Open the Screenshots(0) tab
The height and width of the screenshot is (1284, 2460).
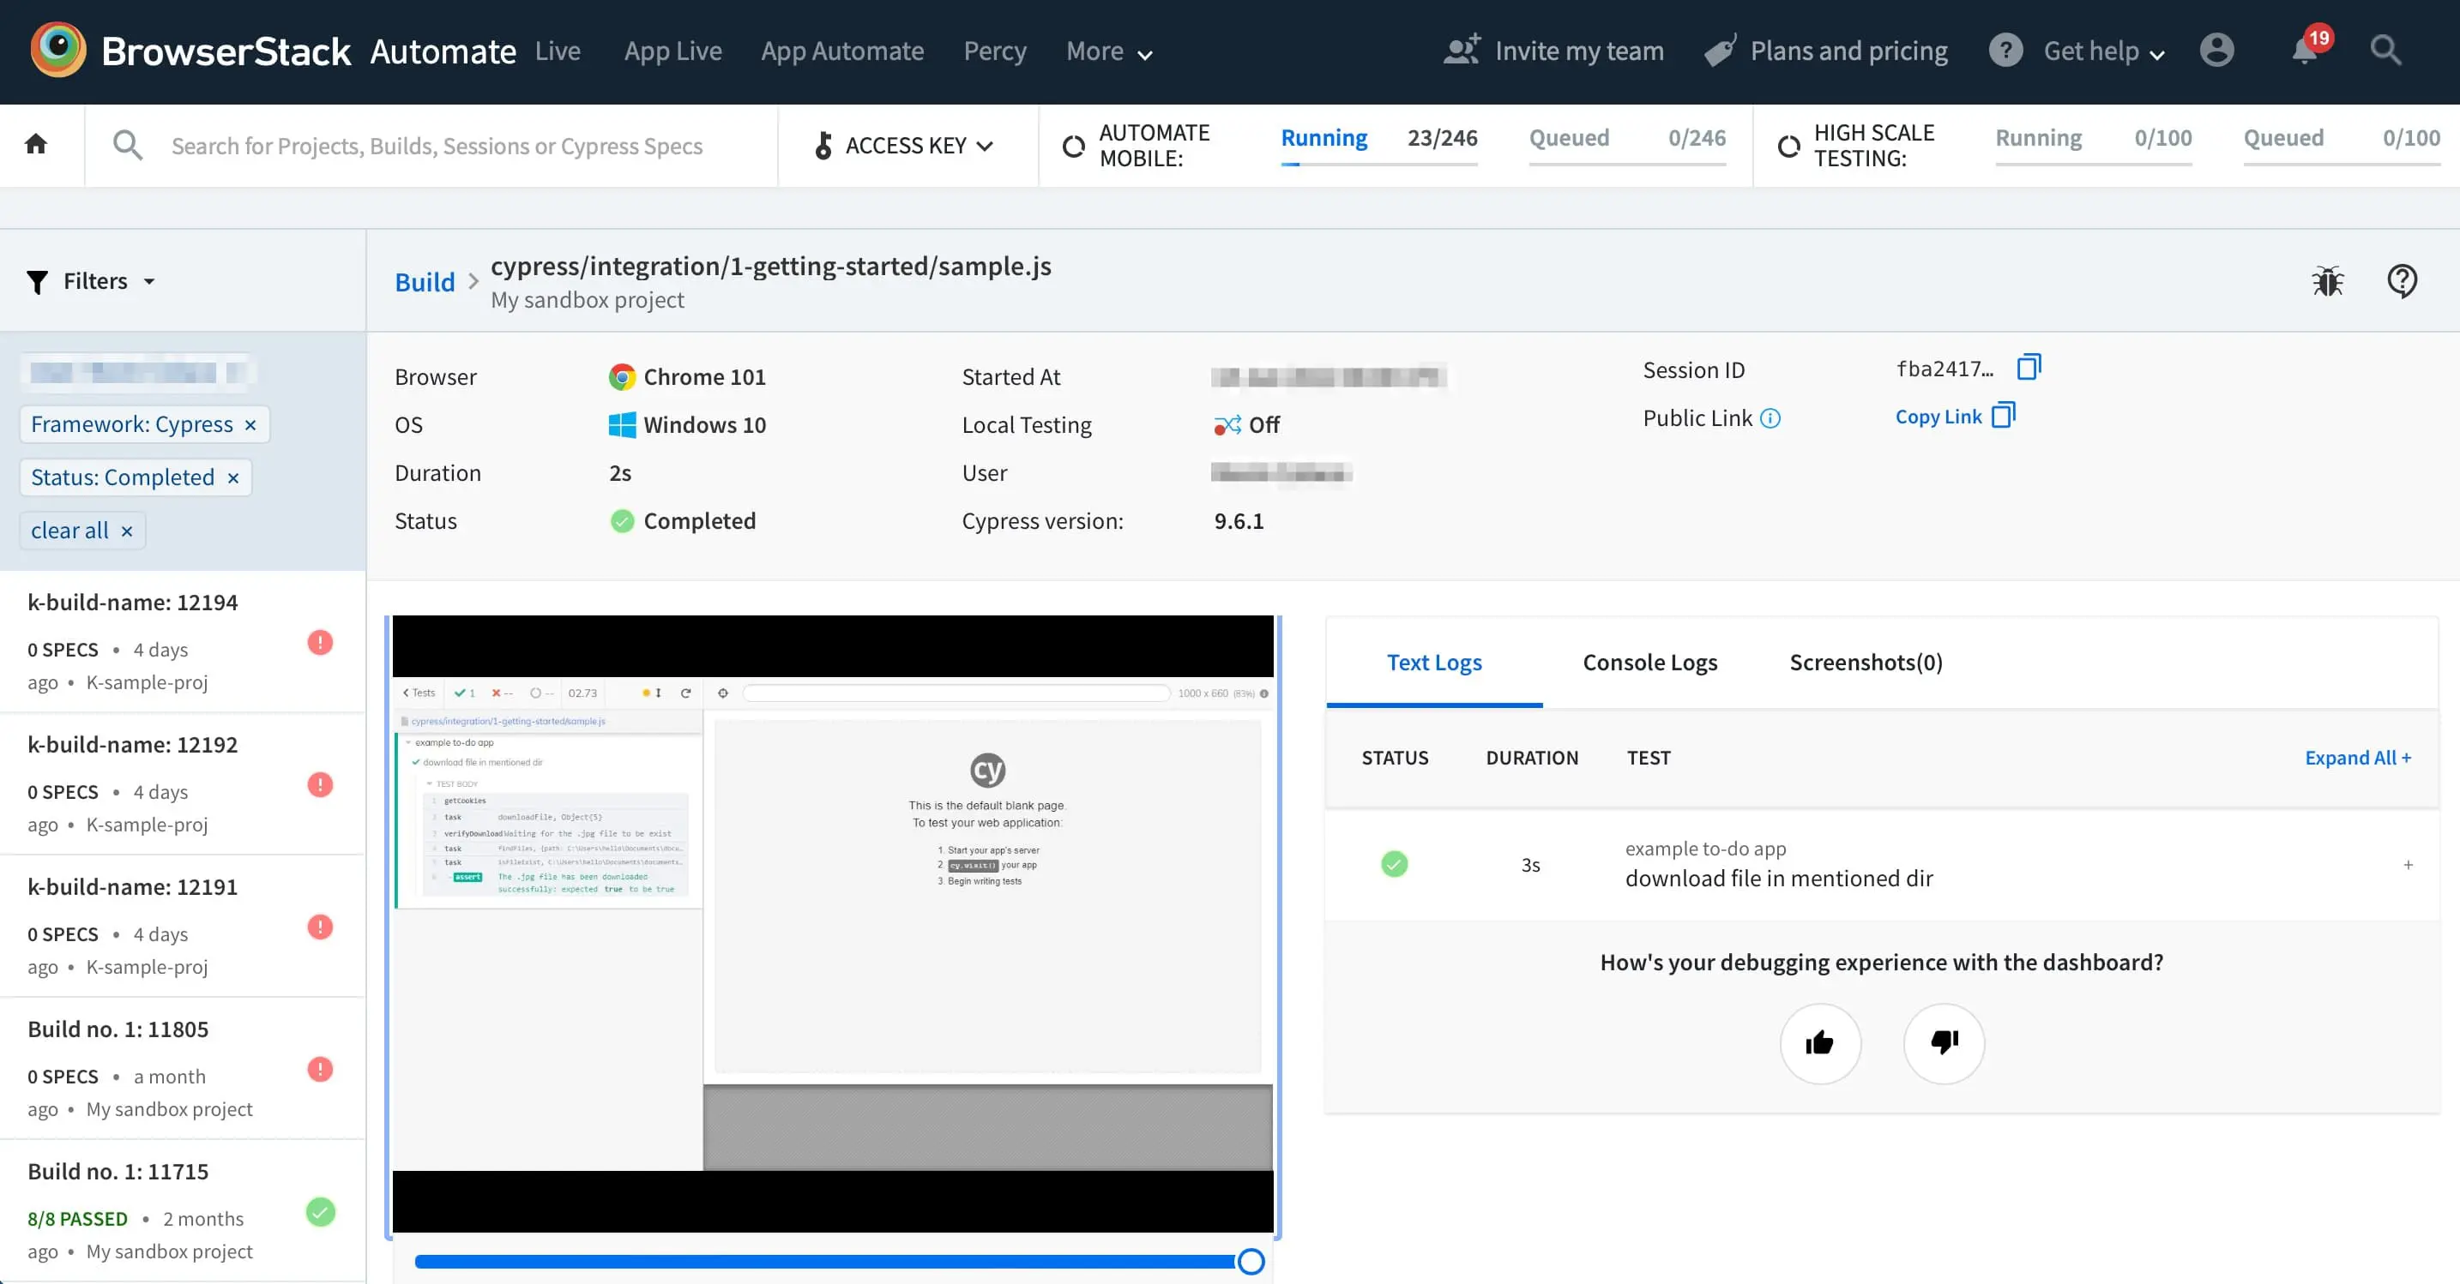tap(1865, 663)
